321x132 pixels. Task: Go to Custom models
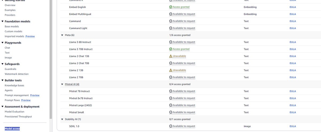13,31
